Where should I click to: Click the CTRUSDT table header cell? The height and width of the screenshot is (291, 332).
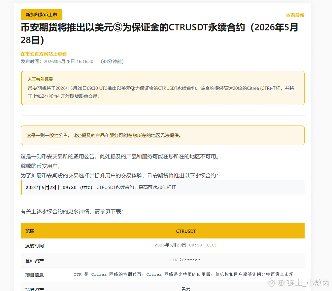186,231
